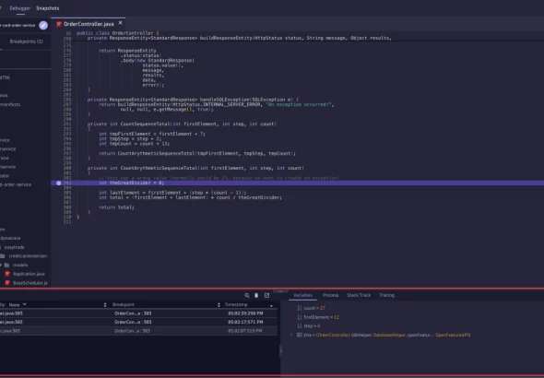Click 'step = 4' variable row
This screenshot has width=544, height=378.
(312, 326)
